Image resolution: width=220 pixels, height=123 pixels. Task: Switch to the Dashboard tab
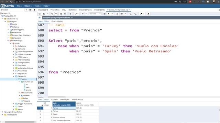(43, 10)
